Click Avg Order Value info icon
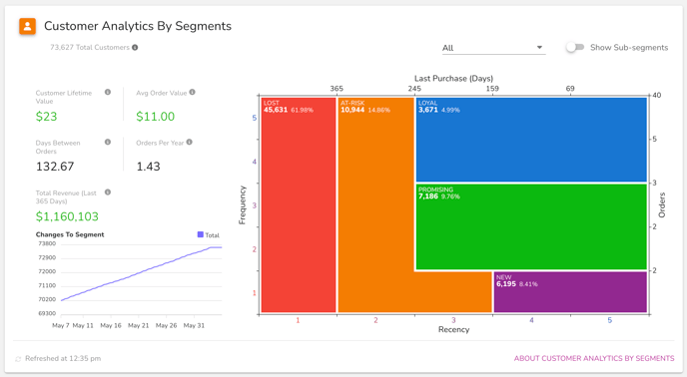Screen dimensions: 687x377 [x=193, y=92]
